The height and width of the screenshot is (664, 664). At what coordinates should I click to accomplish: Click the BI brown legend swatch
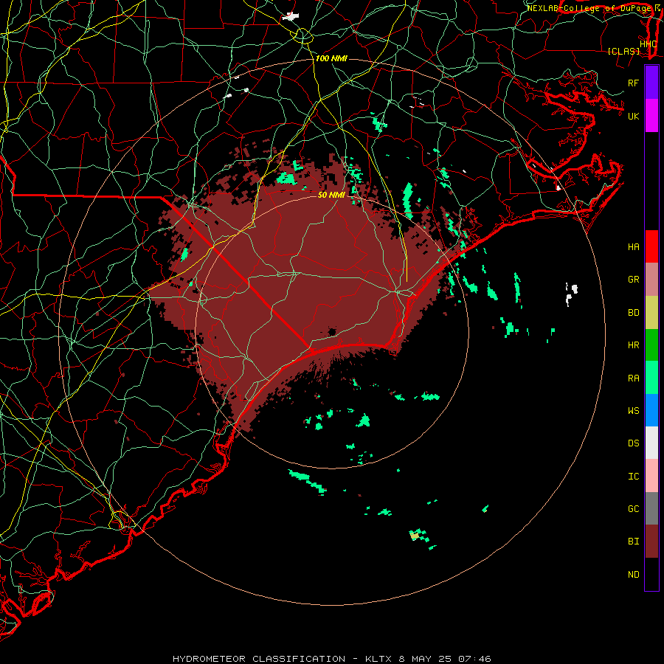tap(651, 542)
